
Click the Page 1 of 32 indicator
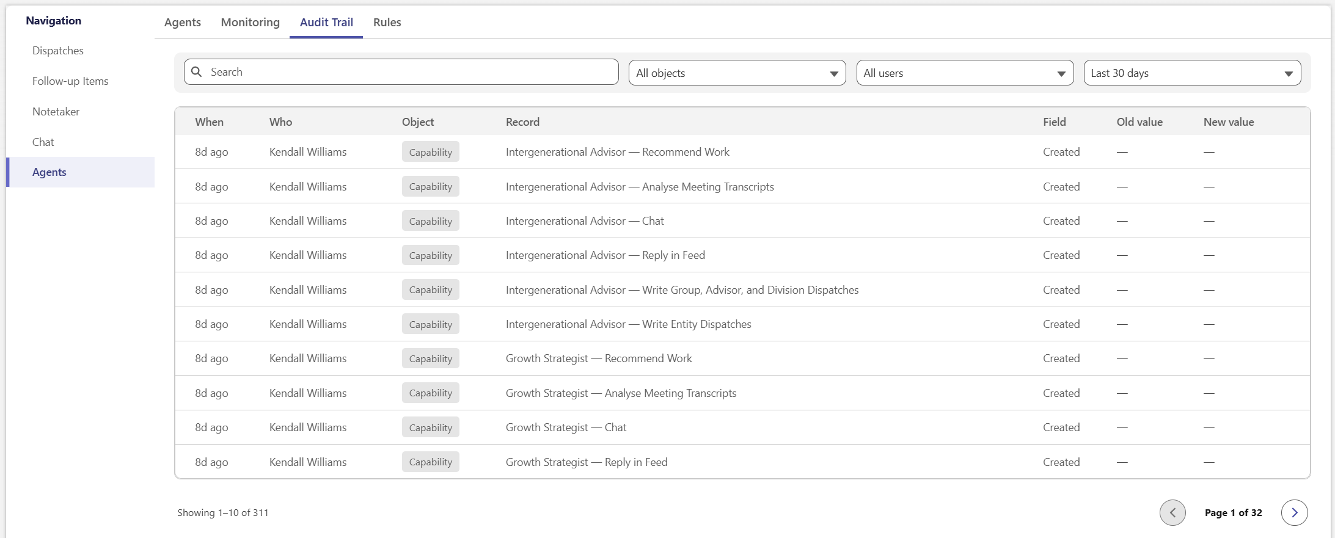(x=1233, y=513)
